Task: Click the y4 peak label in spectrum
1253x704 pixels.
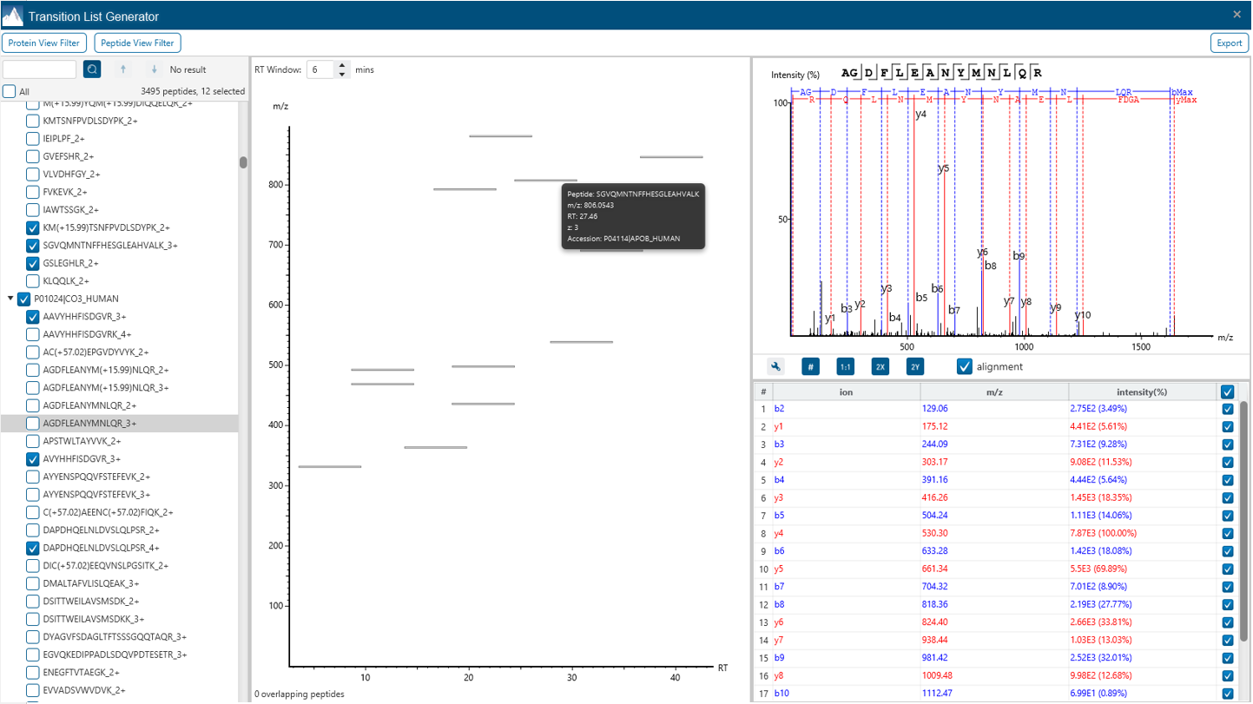Action: pyautogui.click(x=921, y=114)
